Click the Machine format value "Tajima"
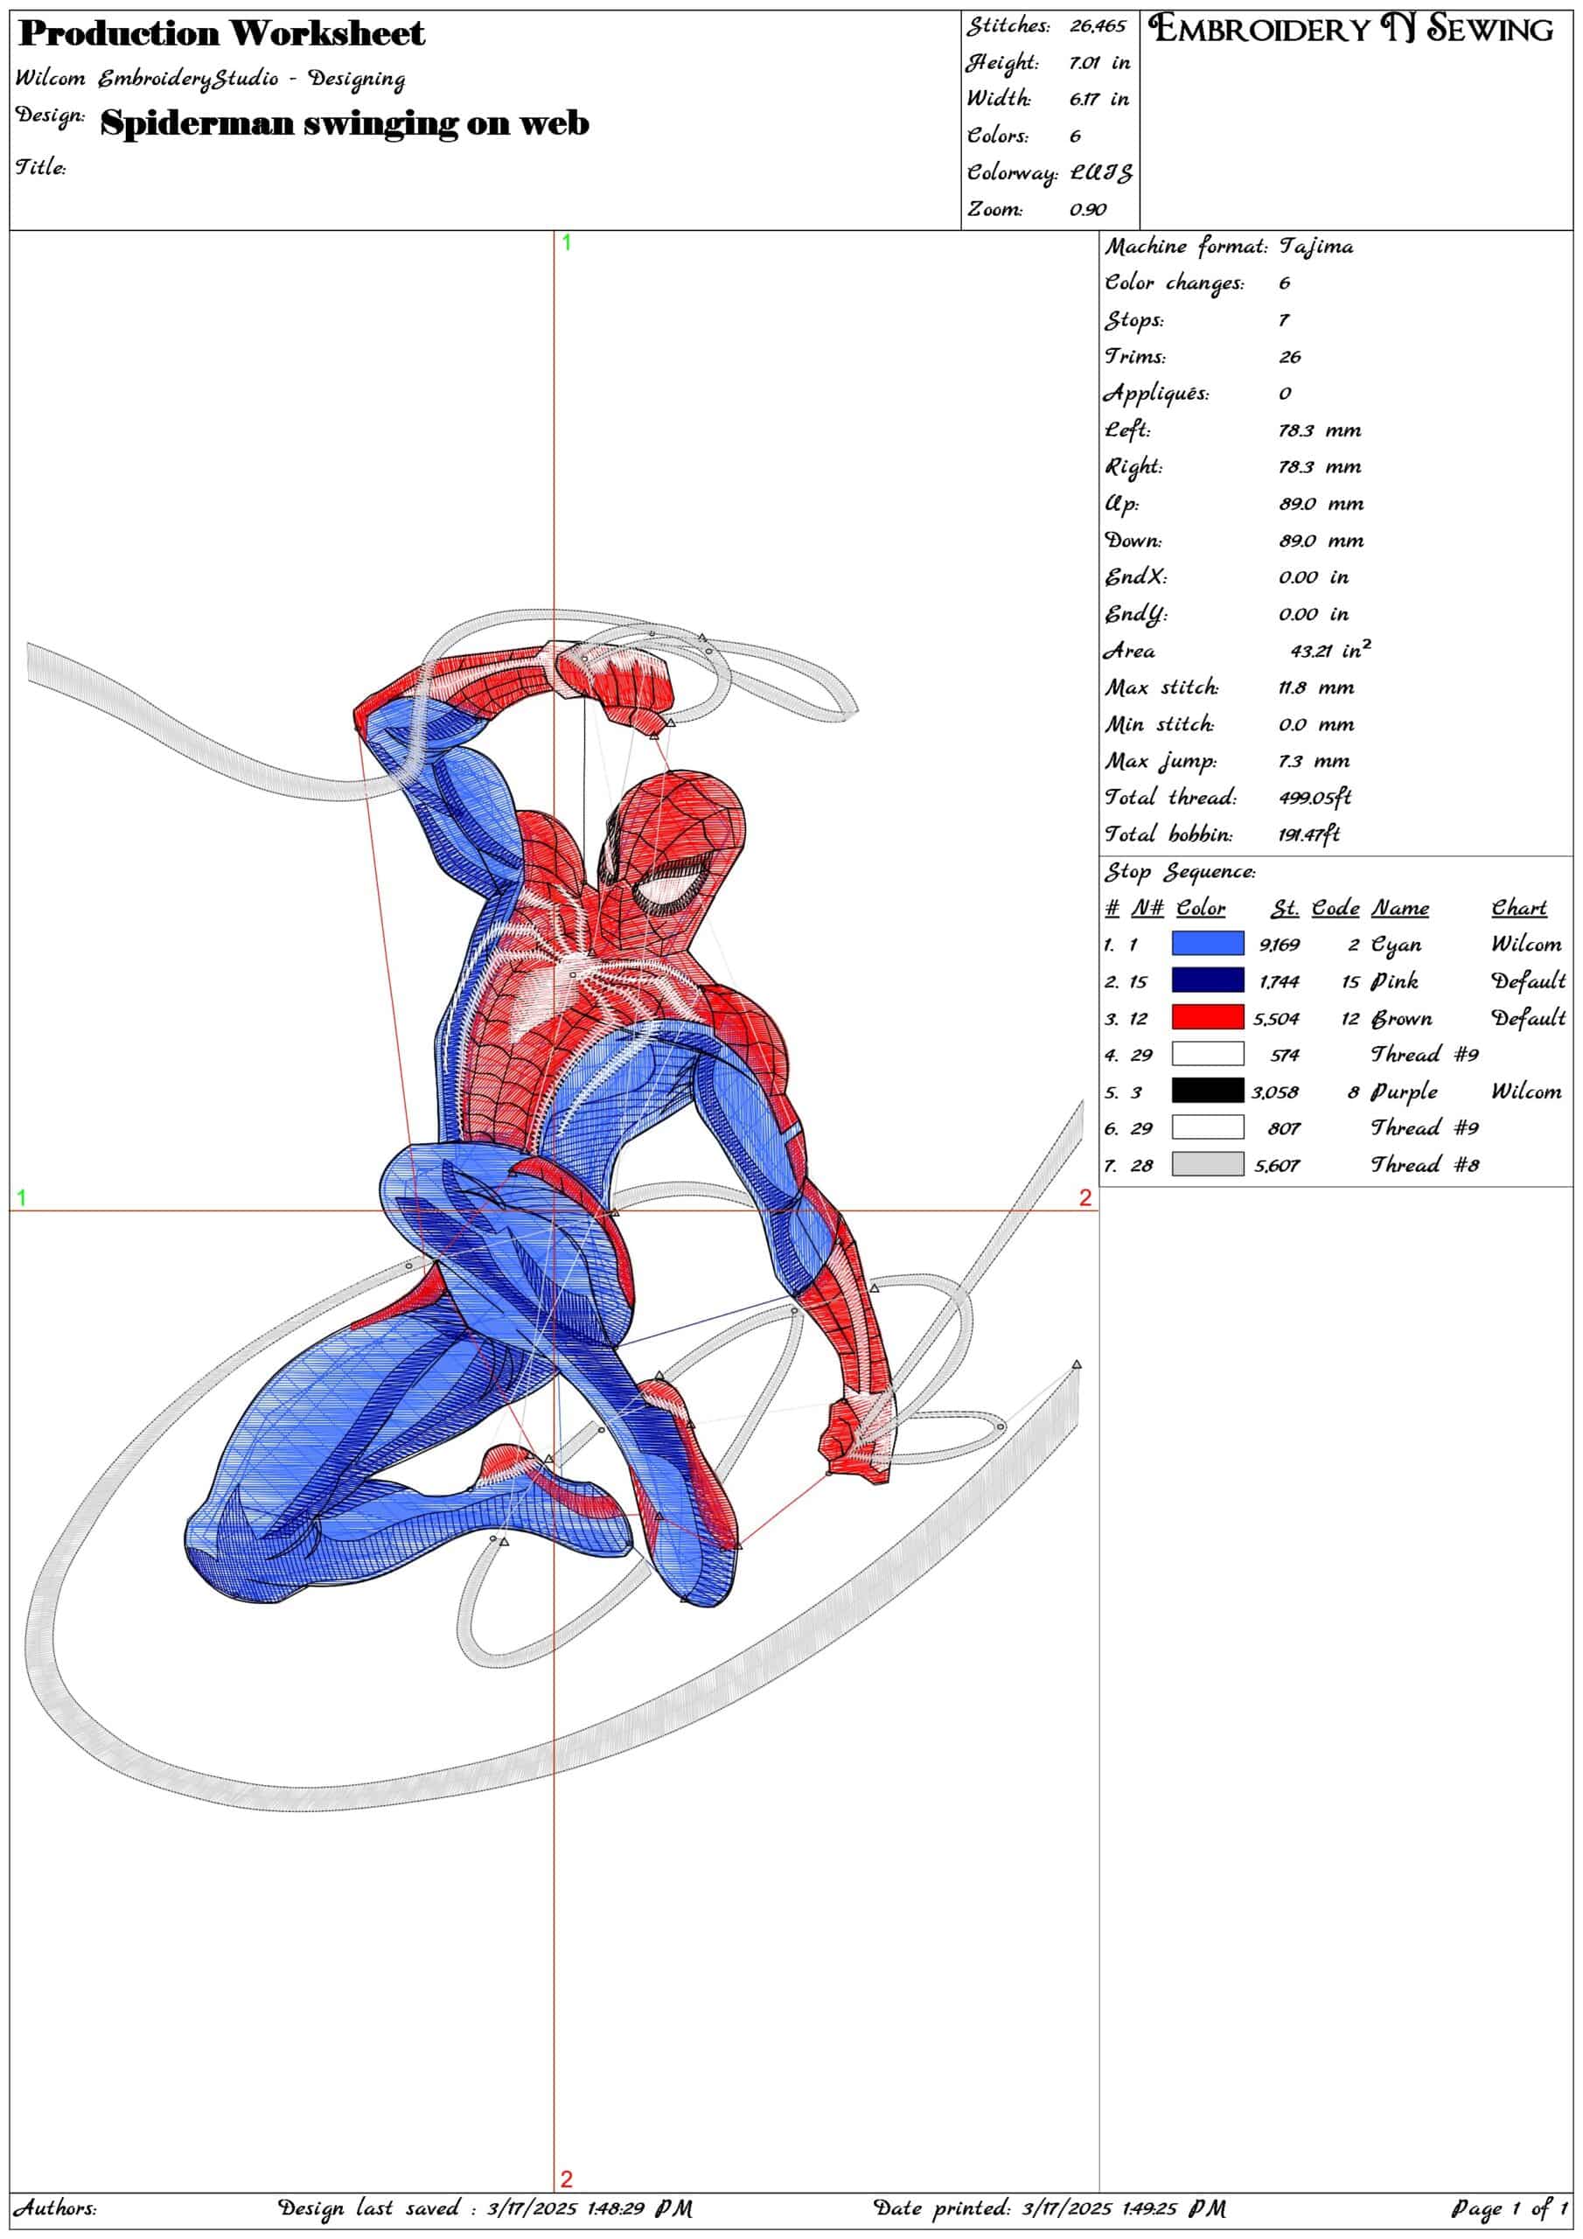The width and height of the screenshot is (1583, 2239). click(1317, 247)
